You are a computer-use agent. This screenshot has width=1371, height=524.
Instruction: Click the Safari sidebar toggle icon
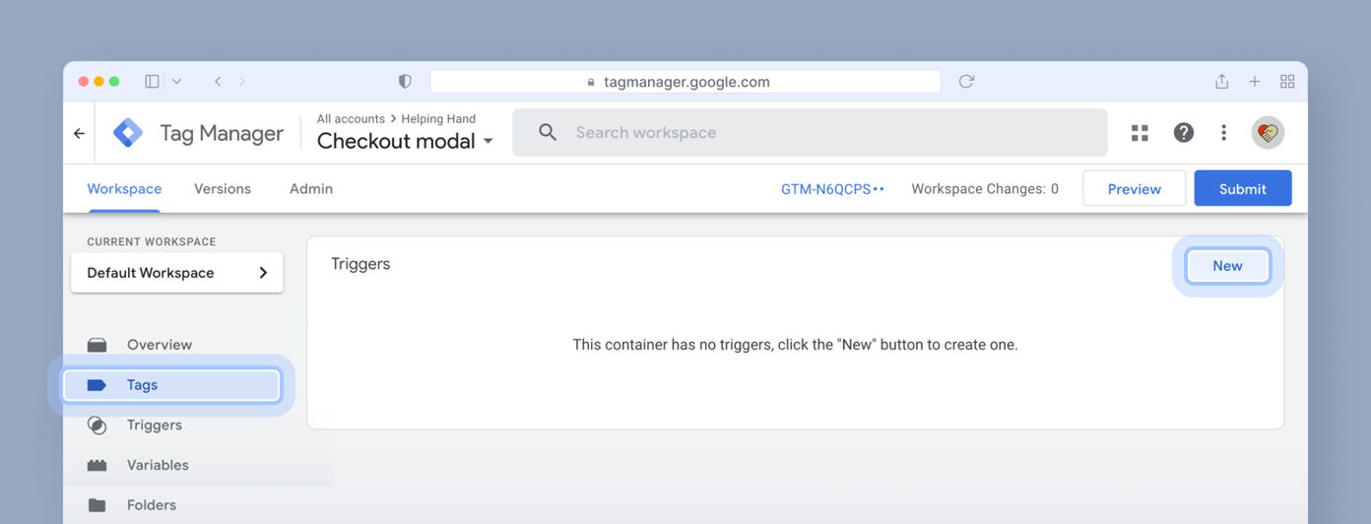(x=152, y=82)
